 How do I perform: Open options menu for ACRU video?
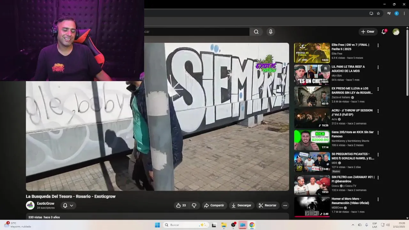tap(378, 111)
